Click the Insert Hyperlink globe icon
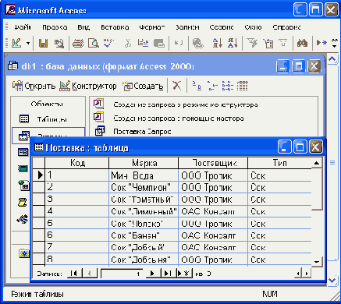Screen dimensions: 341x304 197,43
